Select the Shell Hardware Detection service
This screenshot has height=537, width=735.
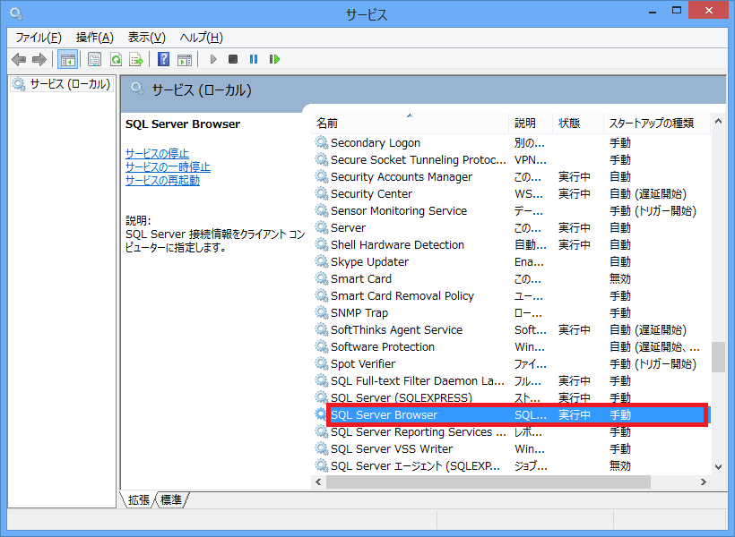tap(511, 245)
